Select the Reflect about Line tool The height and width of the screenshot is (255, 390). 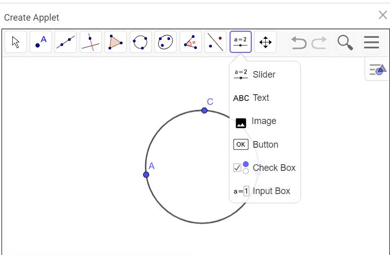click(215, 42)
